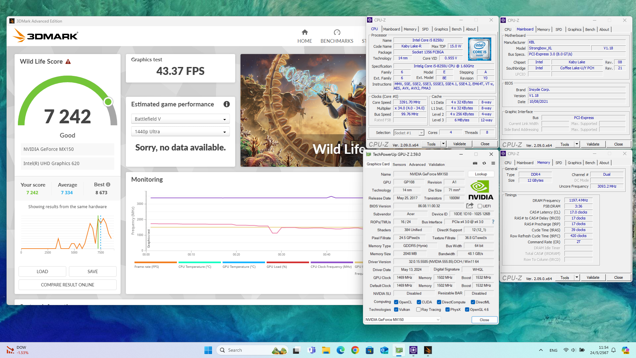The height and width of the screenshot is (358, 636).
Task: Click the Wild Life benchmark thumbnail image
Action: (x=303, y=110)
